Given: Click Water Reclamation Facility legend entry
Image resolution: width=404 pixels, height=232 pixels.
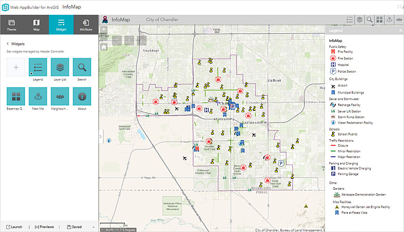Looking at the screenshot, I should tap(351, 123).
